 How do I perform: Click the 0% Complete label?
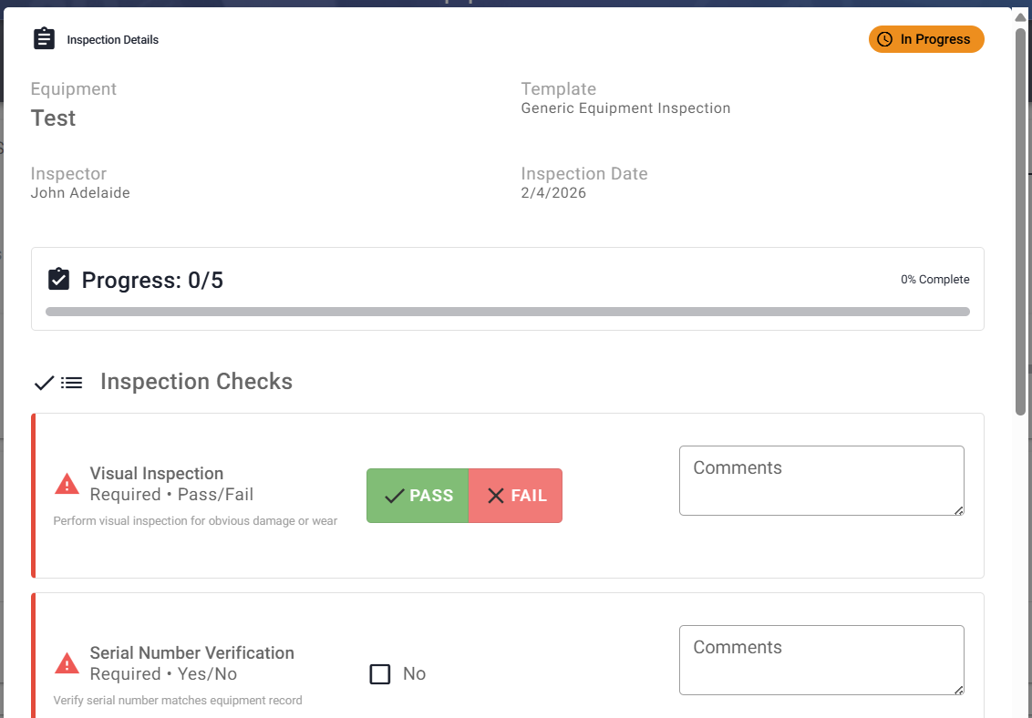click(x=934, y=280)
